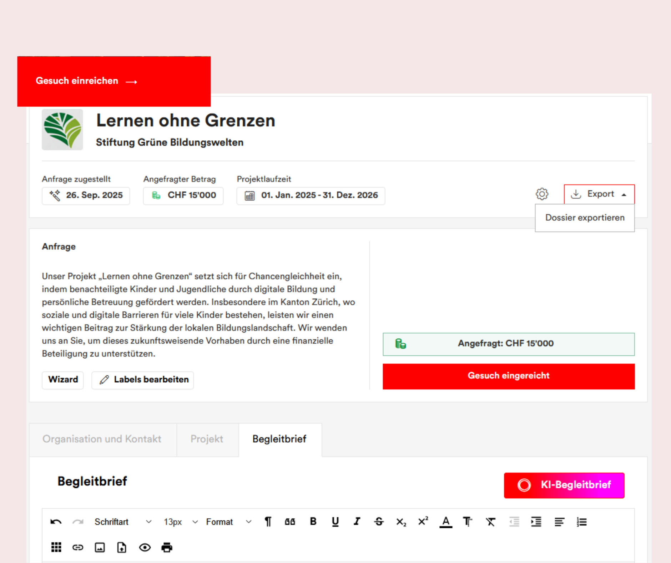671x563 pixels.
Task: Toggle underline formatting
Action: point(335,522)
